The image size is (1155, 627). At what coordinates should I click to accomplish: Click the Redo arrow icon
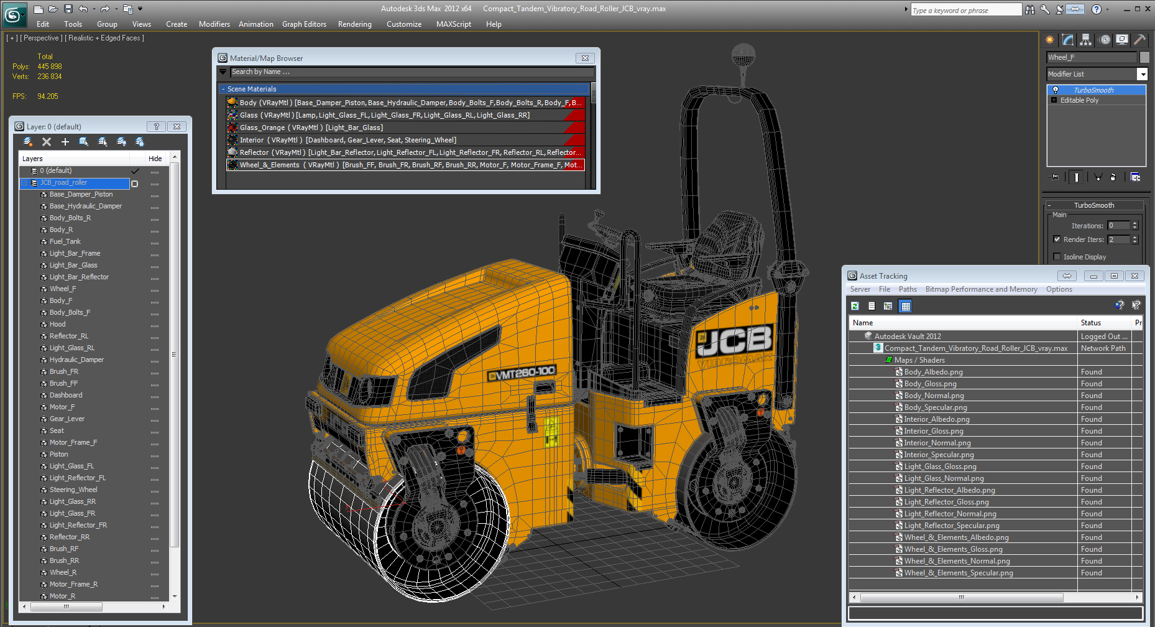point(105,9)
